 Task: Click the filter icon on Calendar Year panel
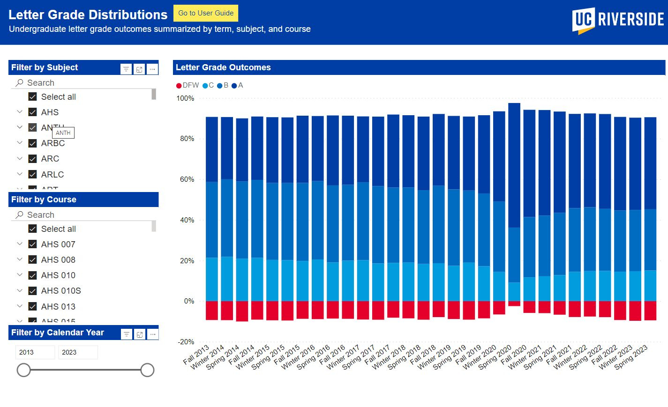tap(127, 334)
